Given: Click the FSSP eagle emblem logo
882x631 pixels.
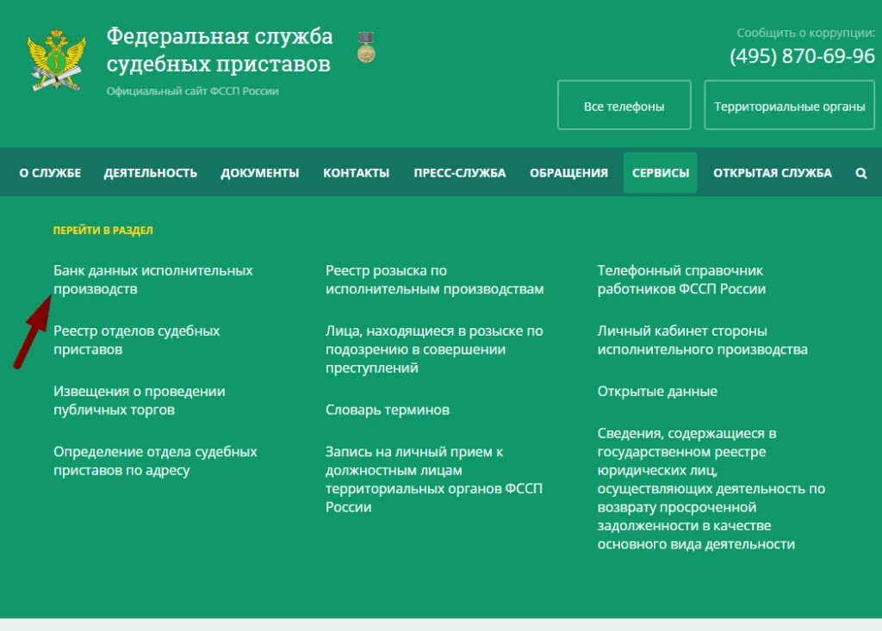Looking at the screenshot, I should 56,60.
